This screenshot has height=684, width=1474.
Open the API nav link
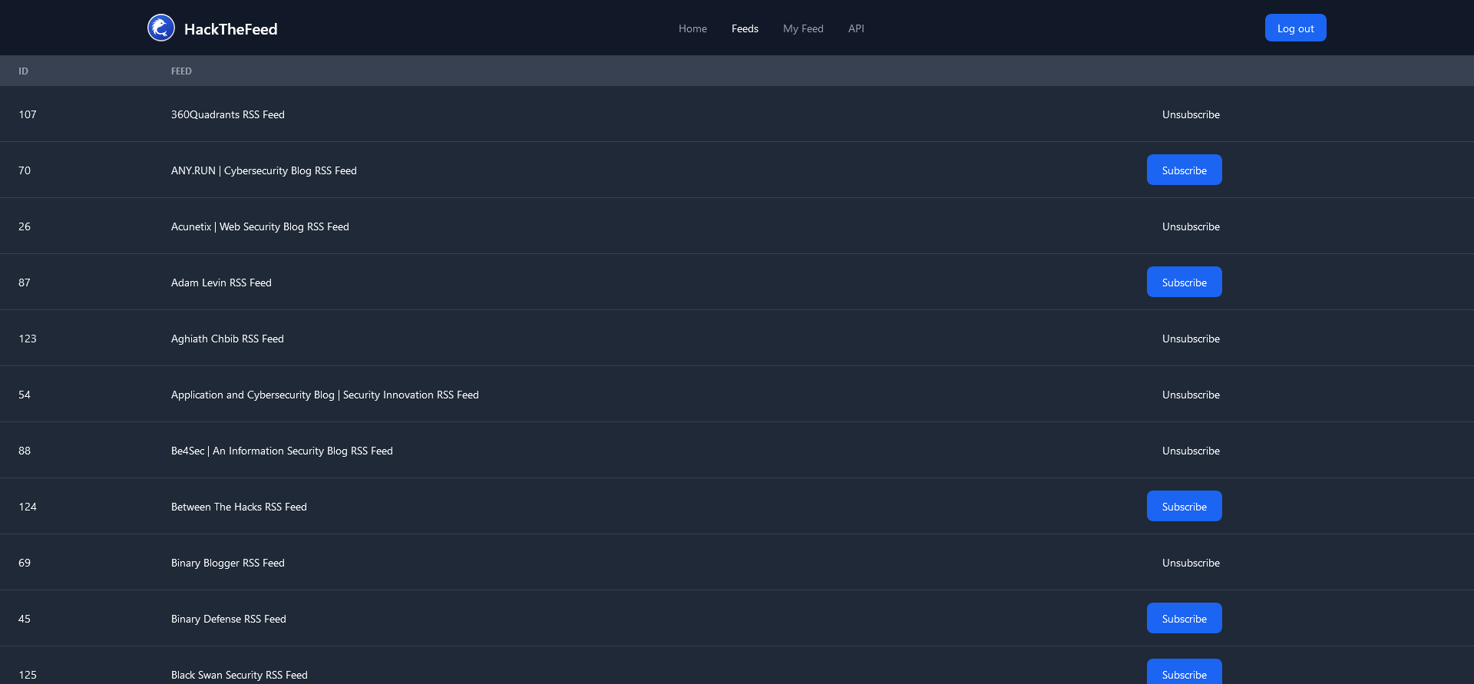pos(856,28)
